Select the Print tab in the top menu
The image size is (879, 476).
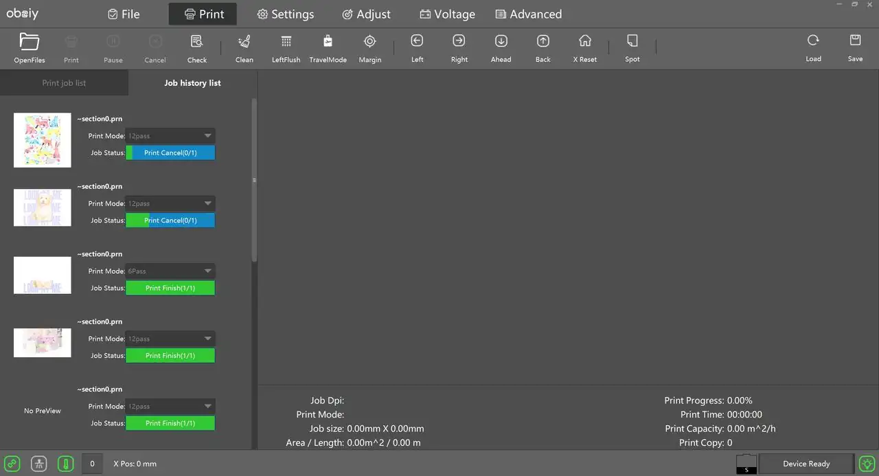pos(204,14)
